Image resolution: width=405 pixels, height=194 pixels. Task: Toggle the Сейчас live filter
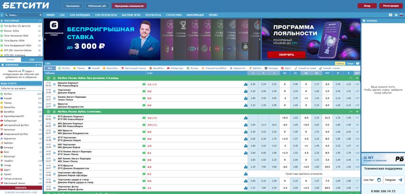(x=340, y=63)
